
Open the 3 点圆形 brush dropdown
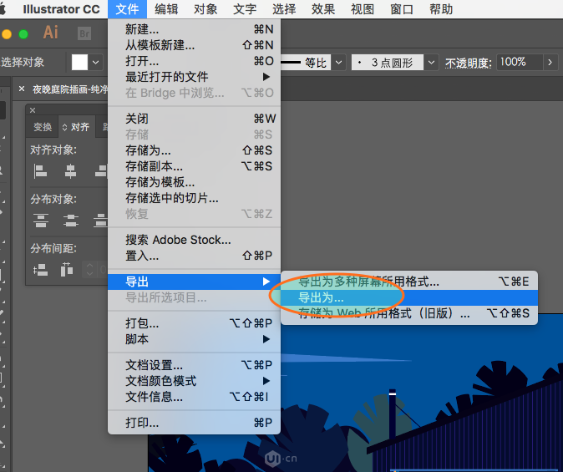tap(431, 63)
